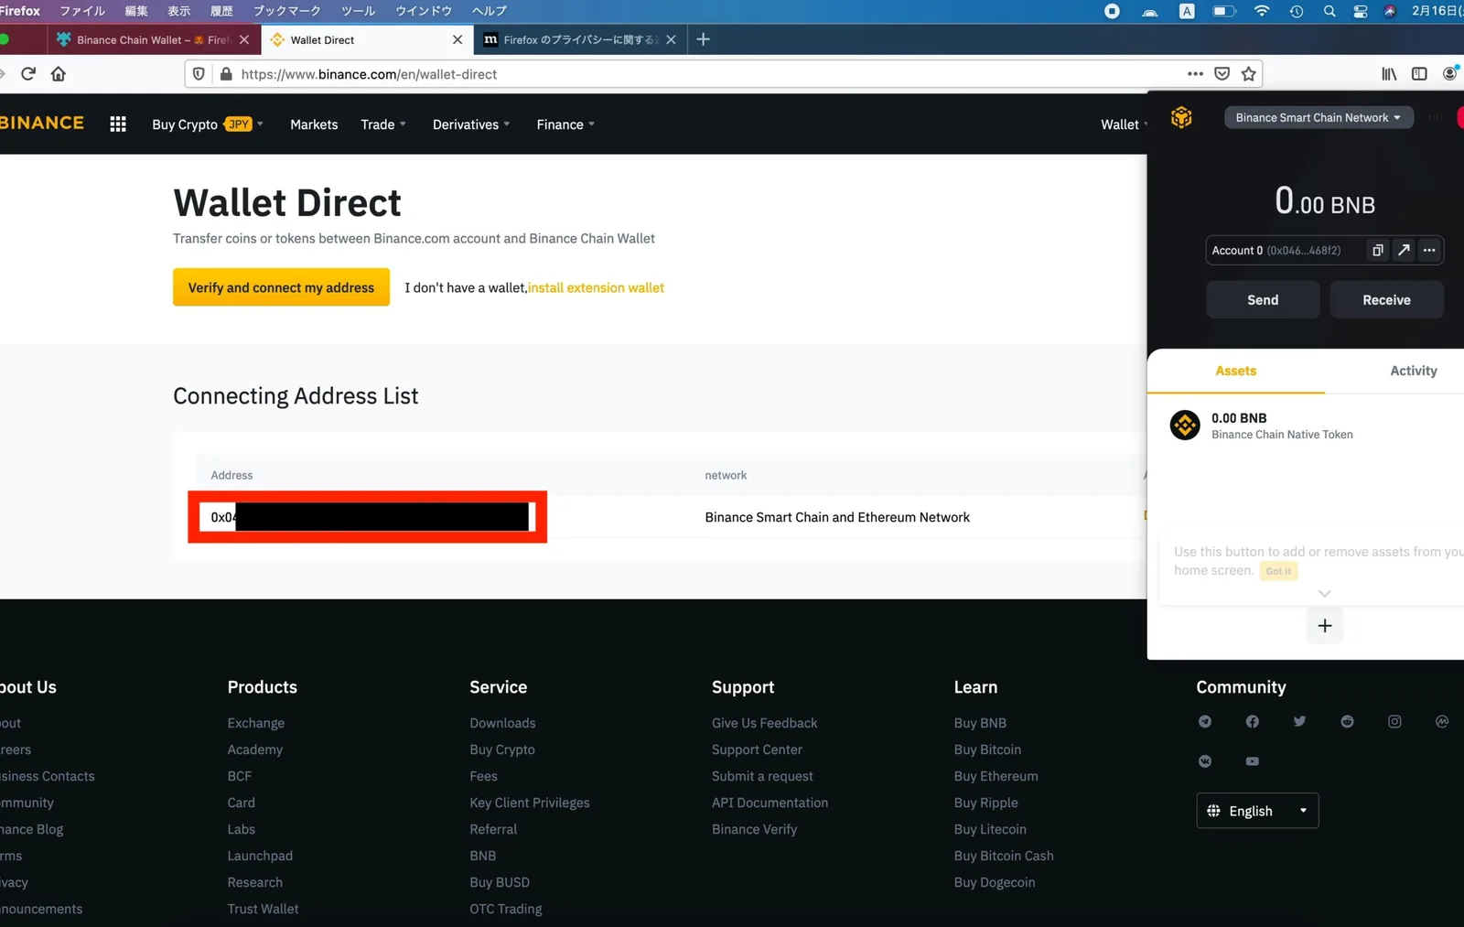Collapse the asset hint with the chevron
The width and height of the screenshot is (1464, 927).
coord(1324,594)
